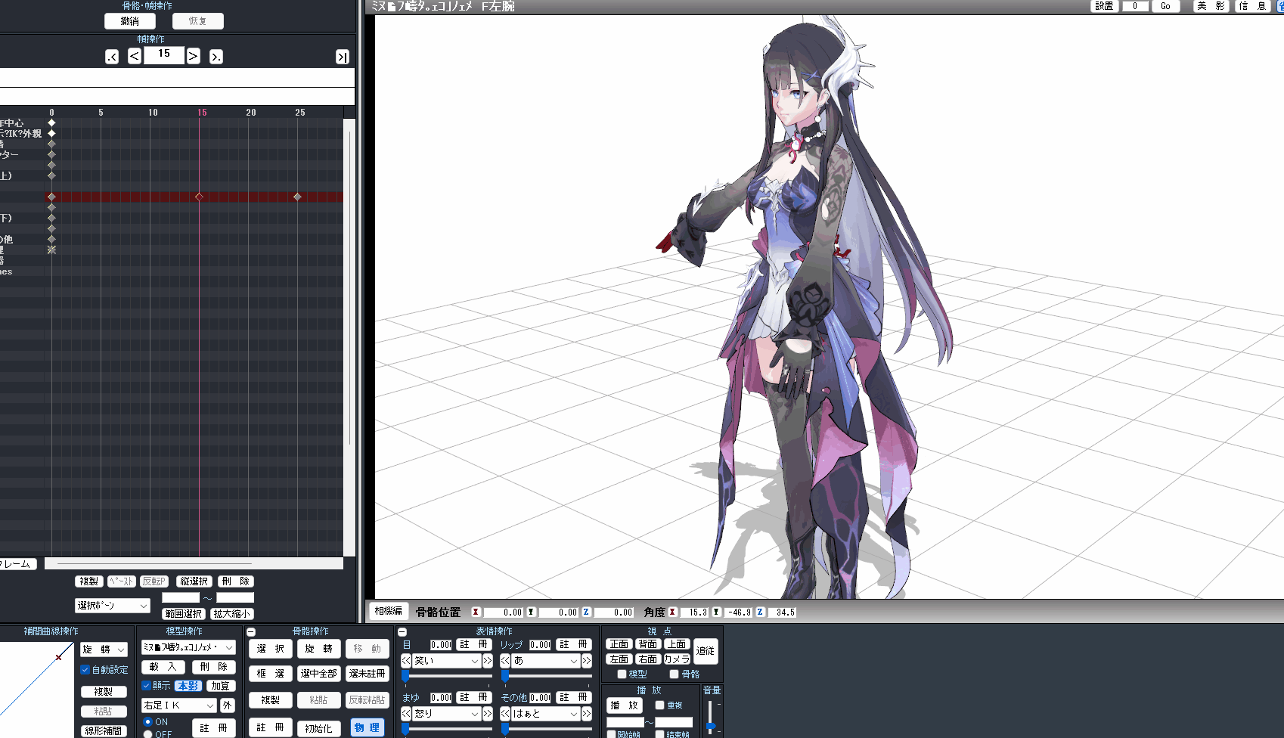Step forward one frame with '>' button
The height and width of the screenshot is (738, 1284).
click(x=194, y=56)
